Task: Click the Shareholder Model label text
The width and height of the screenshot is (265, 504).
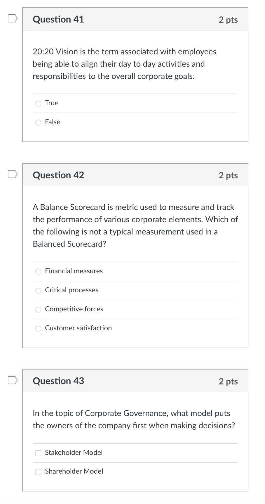Action: [74, 471]
